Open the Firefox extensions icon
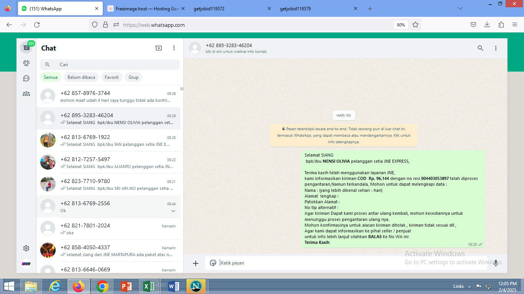 point(501,25)
